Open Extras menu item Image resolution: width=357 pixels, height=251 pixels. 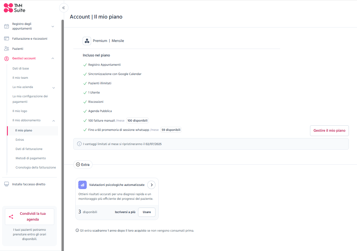pyautogui.click(x=20, y=140)
